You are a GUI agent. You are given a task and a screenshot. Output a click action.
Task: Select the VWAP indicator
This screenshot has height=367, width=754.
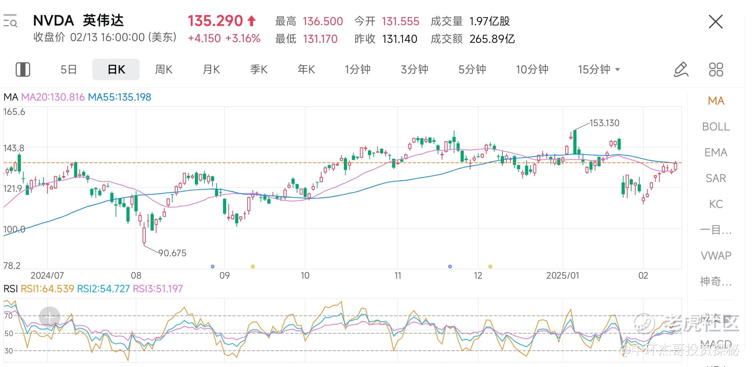point(716,256)
